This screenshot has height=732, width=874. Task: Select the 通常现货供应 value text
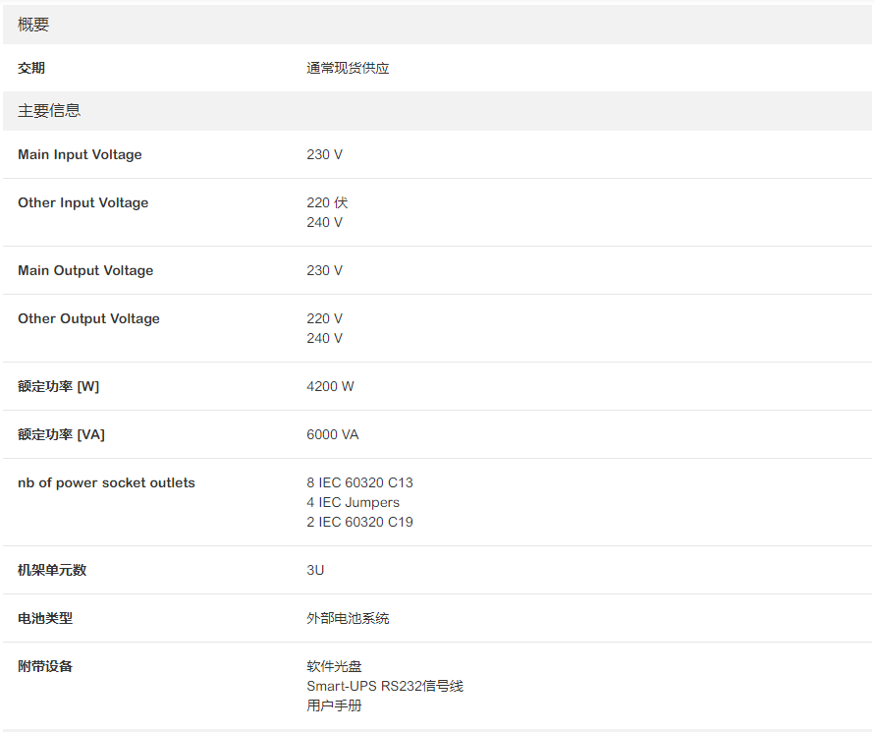[348, 68]
